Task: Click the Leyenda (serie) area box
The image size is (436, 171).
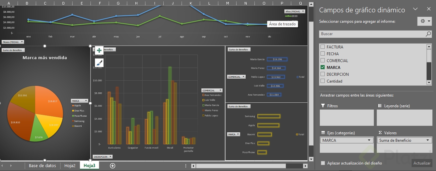Action: pyautogui.click(x=405, y=118)
